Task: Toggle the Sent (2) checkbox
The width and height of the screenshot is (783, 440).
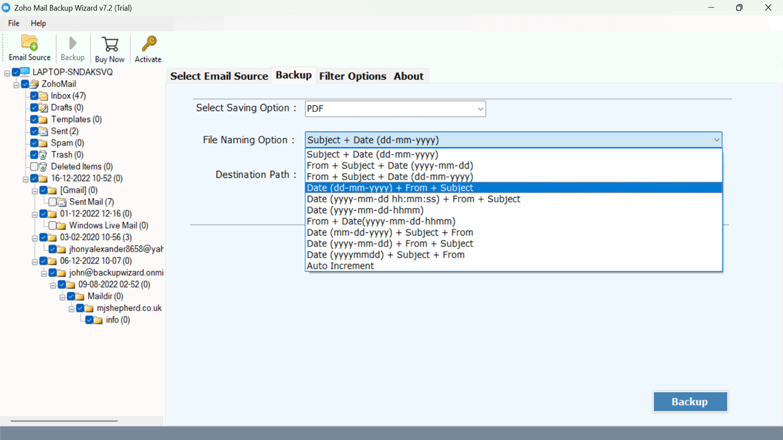Action: (x=34, y=131)
